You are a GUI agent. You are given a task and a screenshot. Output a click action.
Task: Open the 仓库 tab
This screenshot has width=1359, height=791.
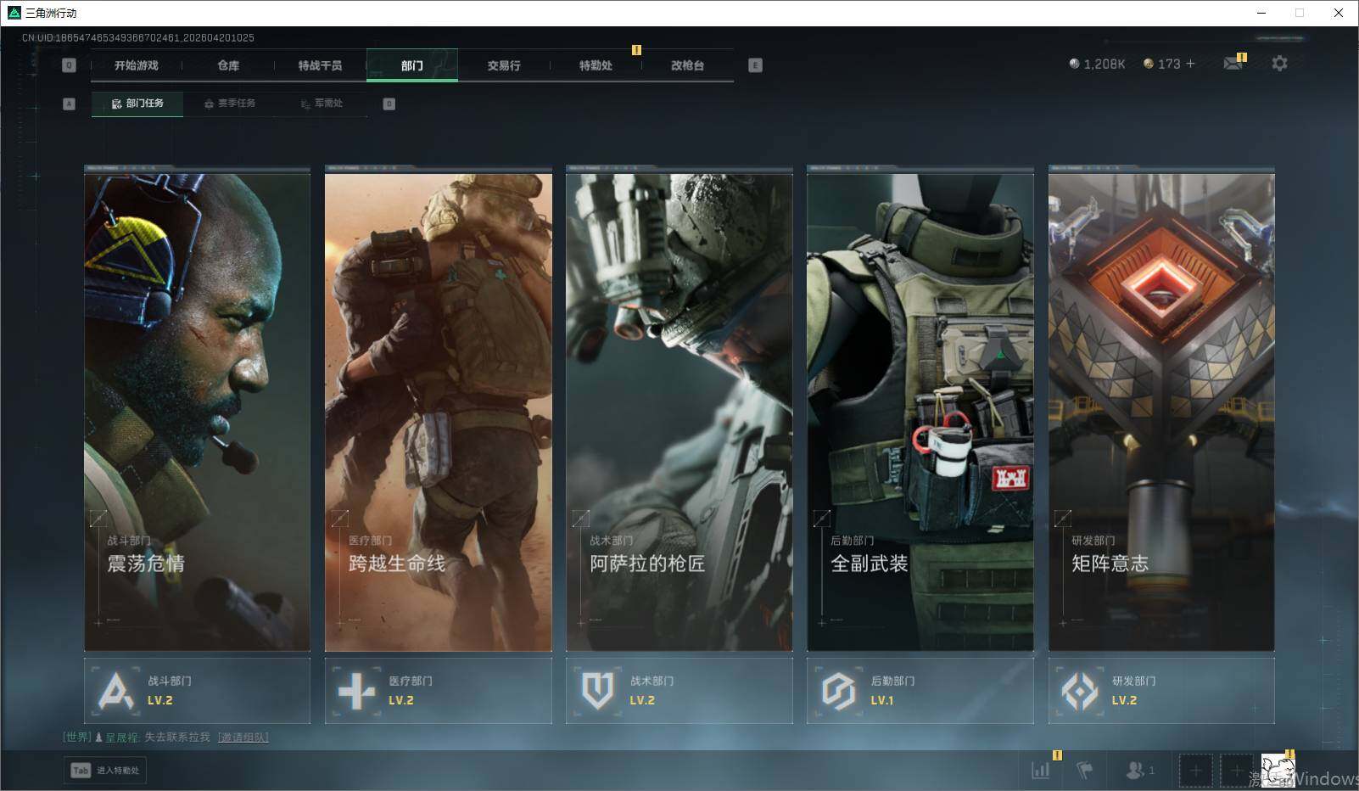click(228, 65)
